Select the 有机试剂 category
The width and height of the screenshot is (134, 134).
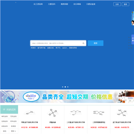point(4,117)
